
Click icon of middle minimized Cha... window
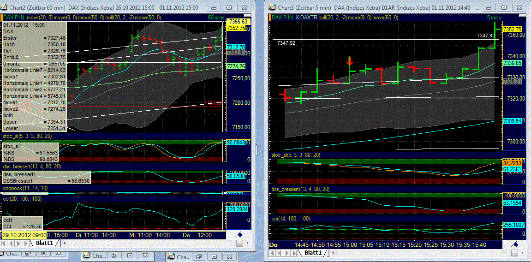(87, 256)
